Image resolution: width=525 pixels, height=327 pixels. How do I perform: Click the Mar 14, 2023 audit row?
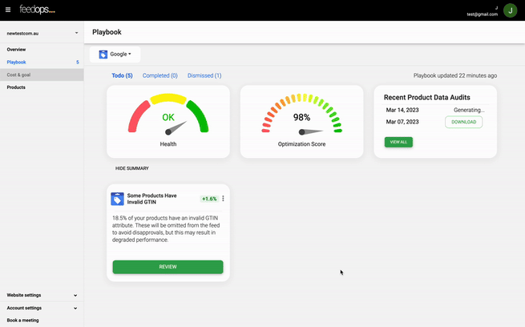tap(435, 110)
